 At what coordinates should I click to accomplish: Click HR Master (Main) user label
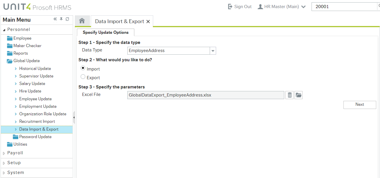click(282, 7)
